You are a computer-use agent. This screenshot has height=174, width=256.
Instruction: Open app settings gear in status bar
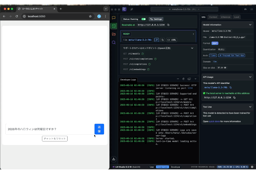pos(252,167)
